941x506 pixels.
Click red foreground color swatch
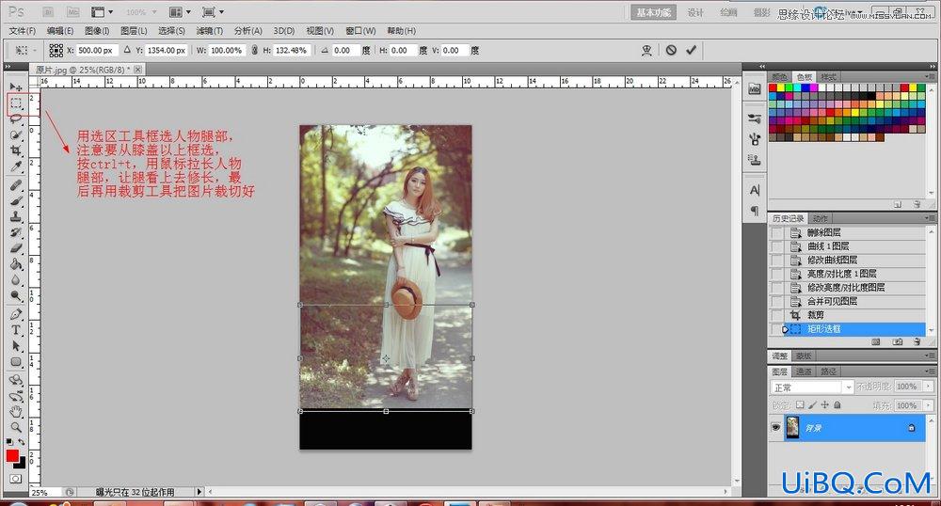click(x=12, y=455)
